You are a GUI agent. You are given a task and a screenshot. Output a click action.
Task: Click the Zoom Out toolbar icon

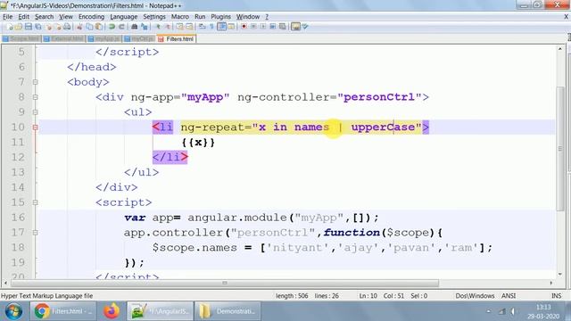click(167, 27)
